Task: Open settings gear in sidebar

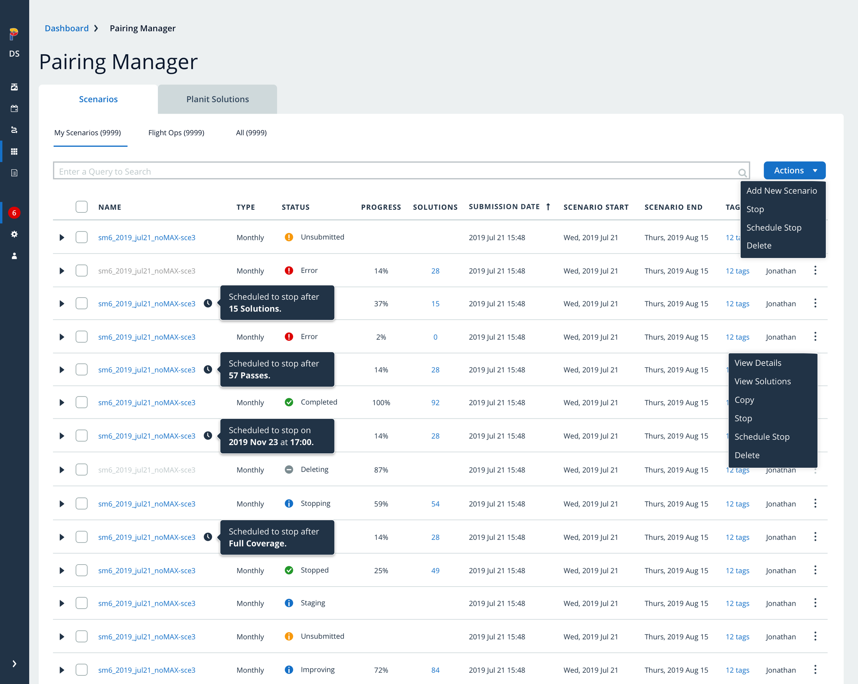Action: [x=14, y=234]
